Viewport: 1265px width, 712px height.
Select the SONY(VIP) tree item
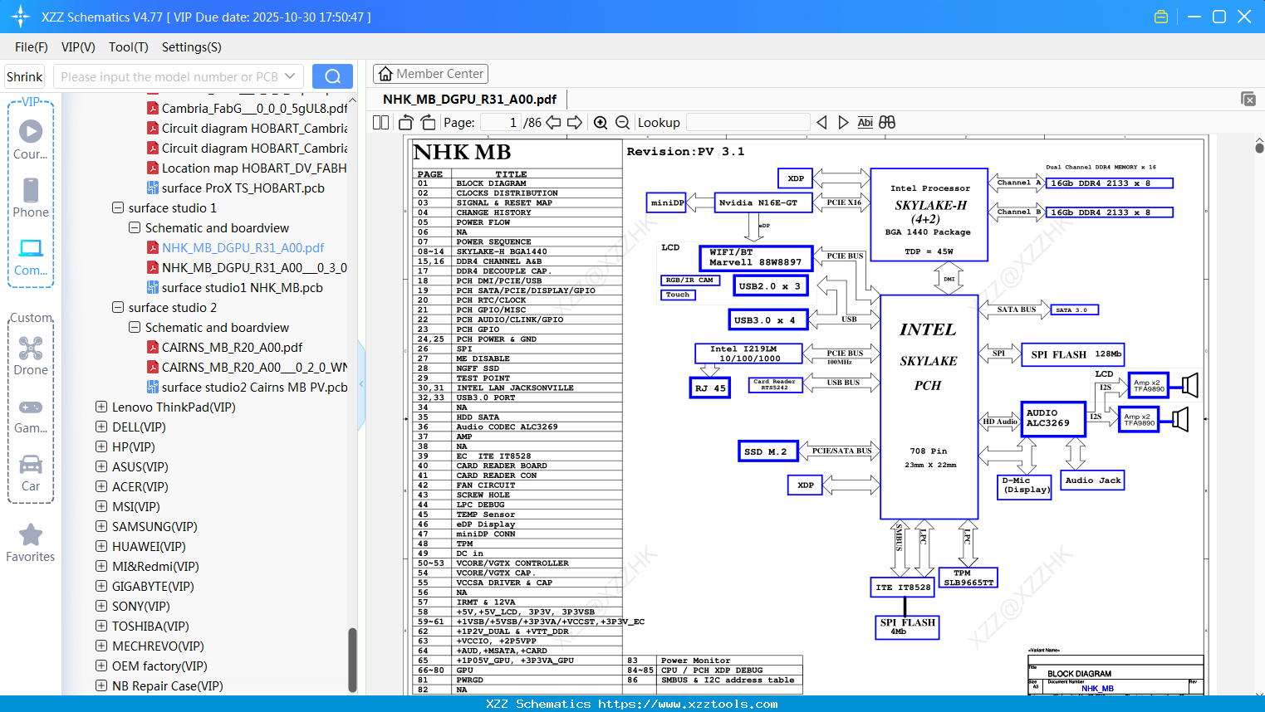pos(140,606)
